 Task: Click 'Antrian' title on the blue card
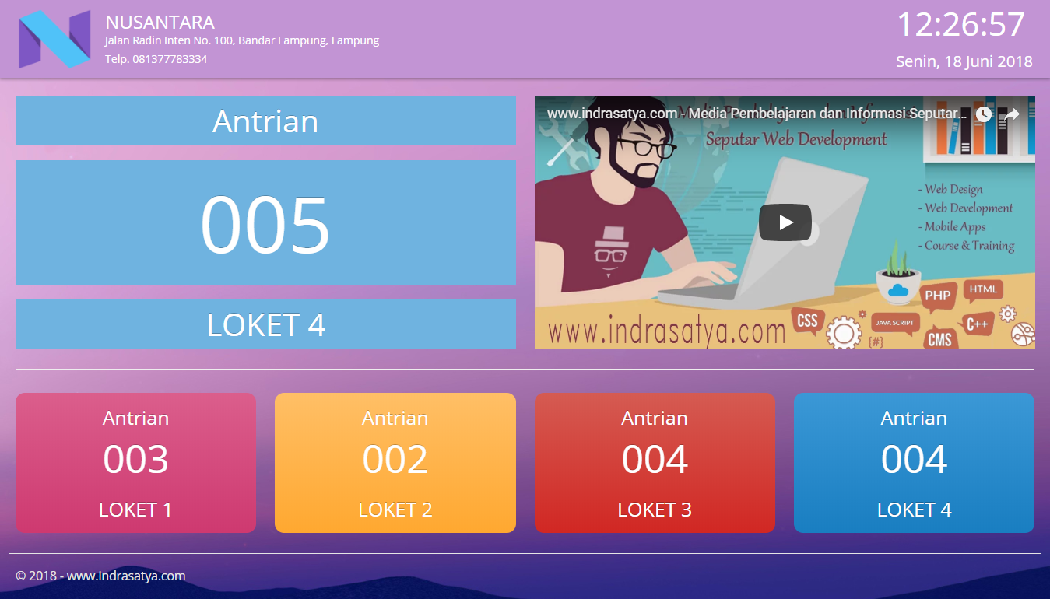[x=914, y=418]
